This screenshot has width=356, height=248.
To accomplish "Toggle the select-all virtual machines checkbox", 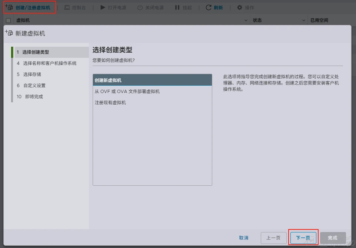I will coord(9,20).
